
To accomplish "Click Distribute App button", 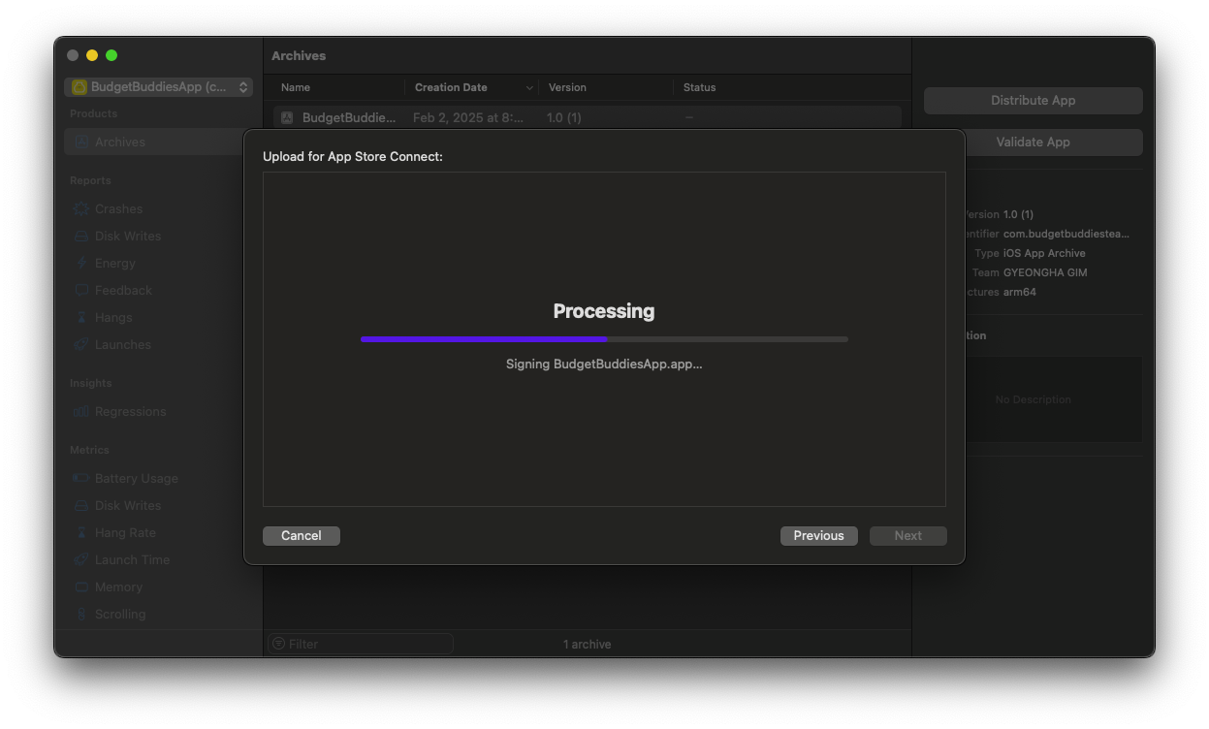I will 1034,101.
